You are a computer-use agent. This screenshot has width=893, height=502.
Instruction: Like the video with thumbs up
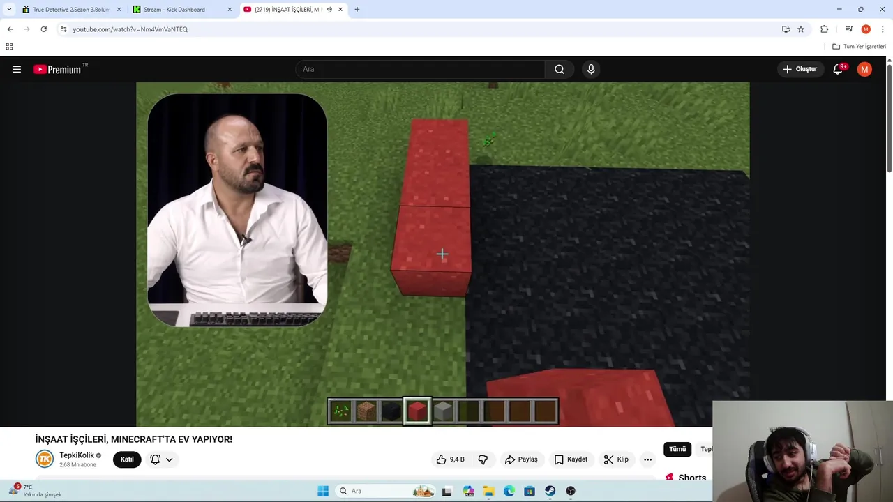click(x=450, y=459)
